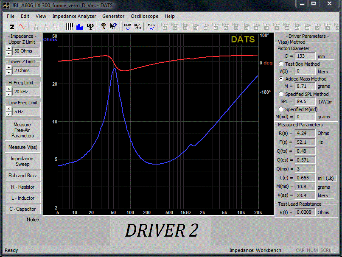This screenshot has height=257, width=342.
Task: Click the L R IN both inputs icon
Action: tap(56, 27)
